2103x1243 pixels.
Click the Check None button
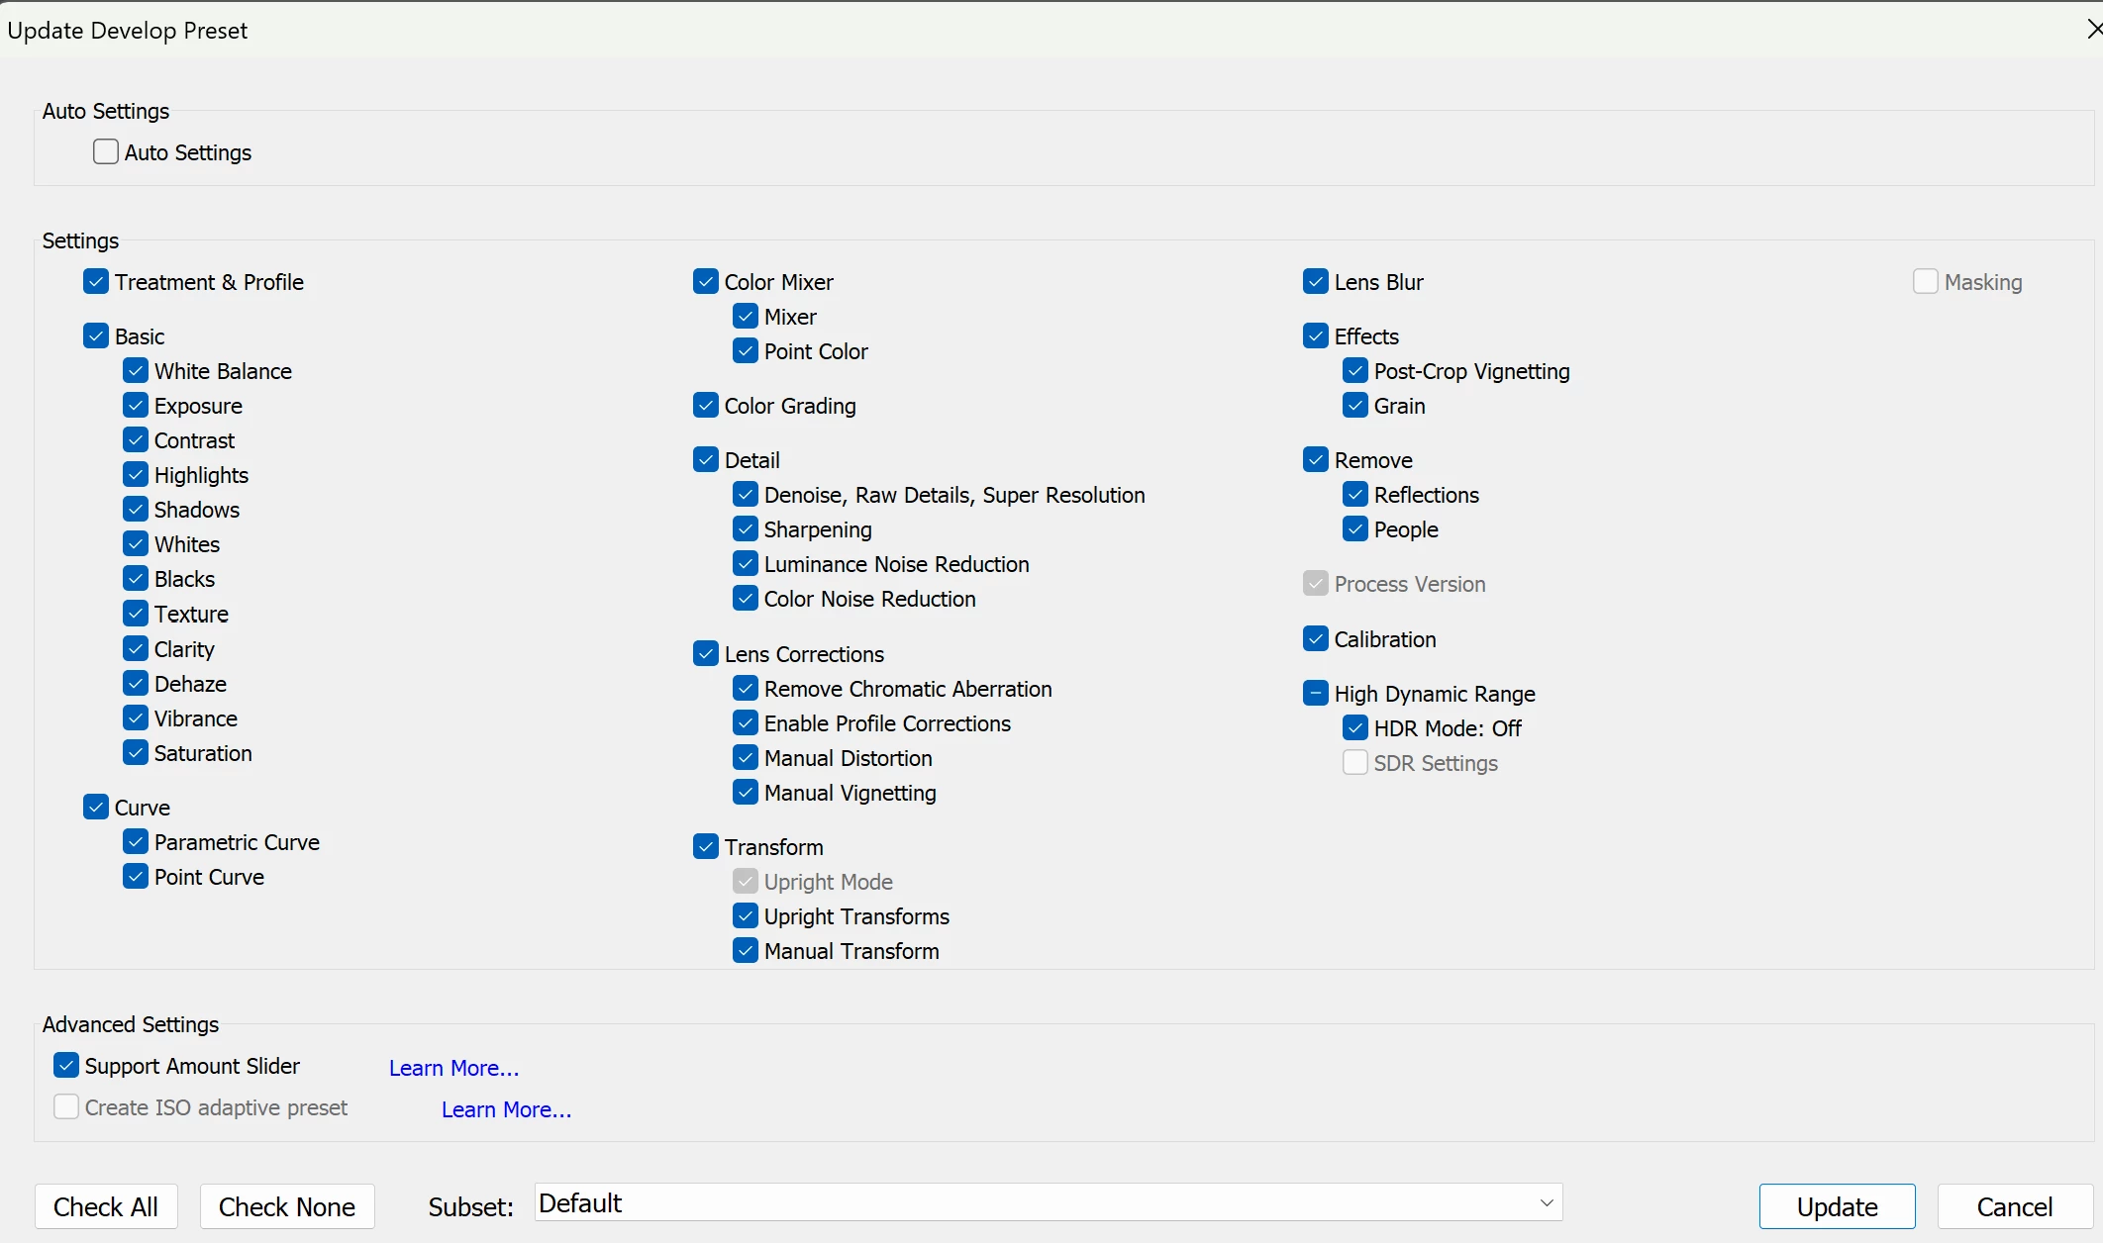tap(287, 1207)
